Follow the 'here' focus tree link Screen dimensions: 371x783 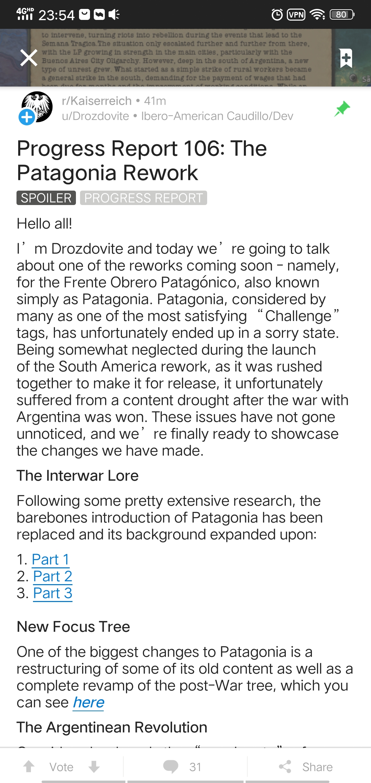coord(88,702)
